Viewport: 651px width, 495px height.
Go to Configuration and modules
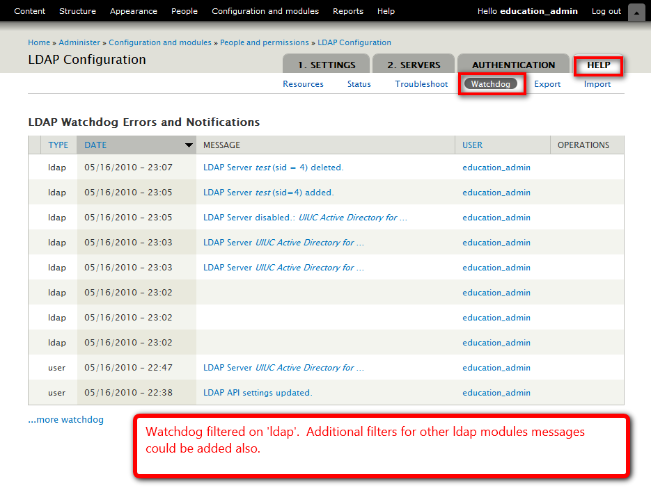[265, 11]
